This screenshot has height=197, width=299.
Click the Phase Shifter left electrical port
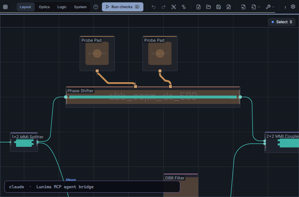[135, 87]
